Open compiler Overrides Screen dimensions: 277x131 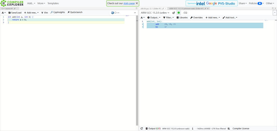tap(196, 17)
